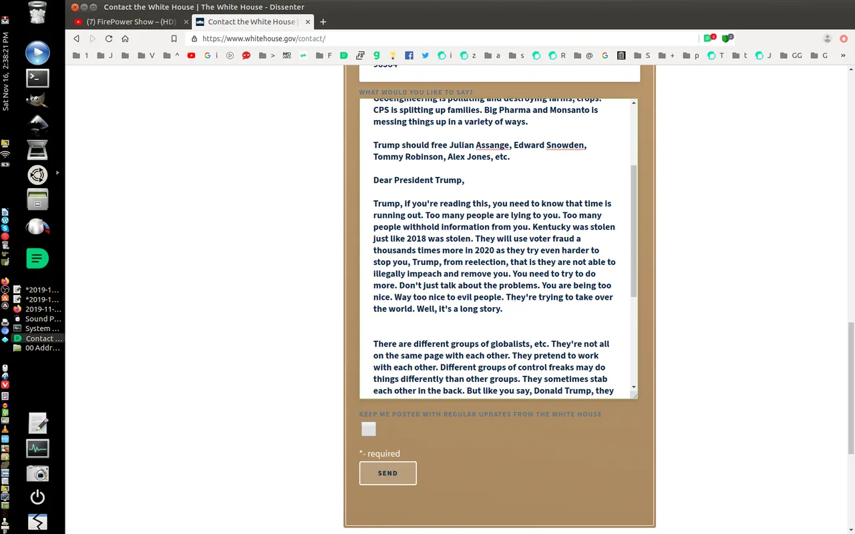Open bookmark folder labeled GG
The height and width of the screenshot is (534, 855).
tap(792, 55)
